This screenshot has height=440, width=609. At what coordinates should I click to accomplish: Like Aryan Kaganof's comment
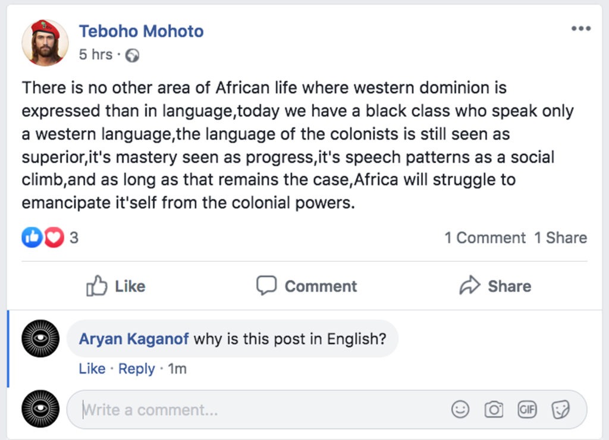click(92, 369)
